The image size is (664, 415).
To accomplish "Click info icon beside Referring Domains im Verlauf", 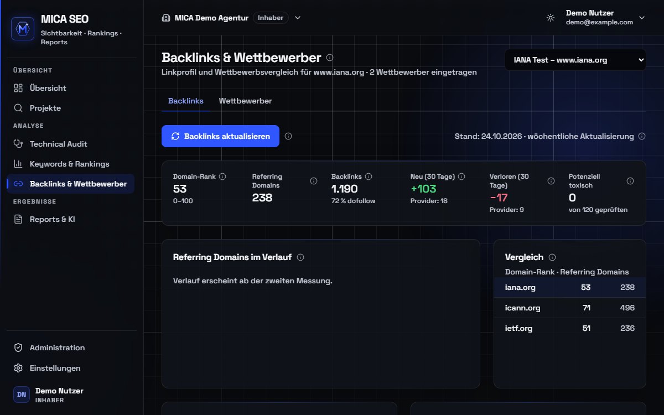I will click(x=300, y=257).
